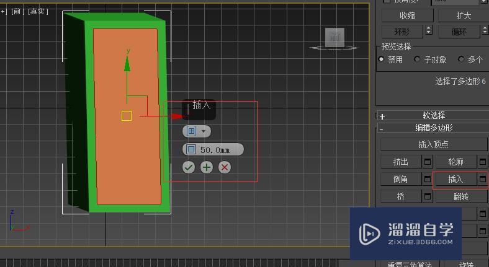Open the [+] viewport menu

coord(4,12)
